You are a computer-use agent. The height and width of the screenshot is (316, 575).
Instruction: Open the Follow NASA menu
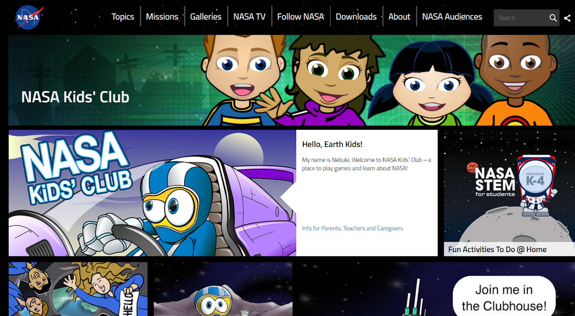pyautogui.click(x=300, y=17)
